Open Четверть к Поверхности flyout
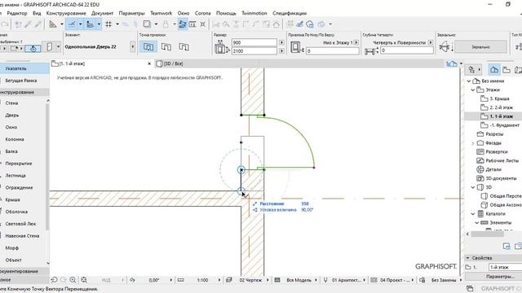This screenshot has width=522, height=293. pyautogui.click(x=431, y=42)
